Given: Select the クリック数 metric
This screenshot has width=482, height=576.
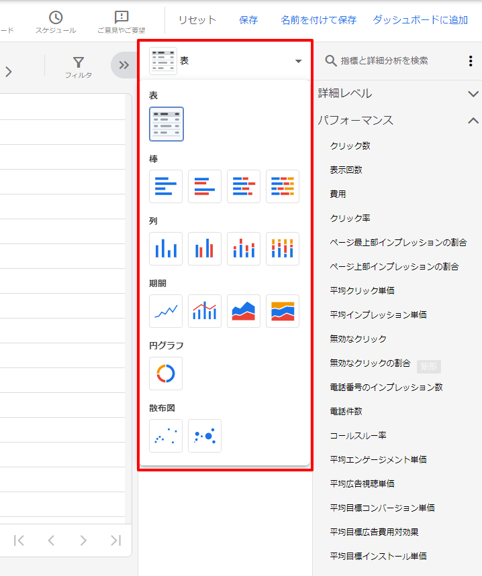Looking at the screenshot, I should click(x=350, y=146).
